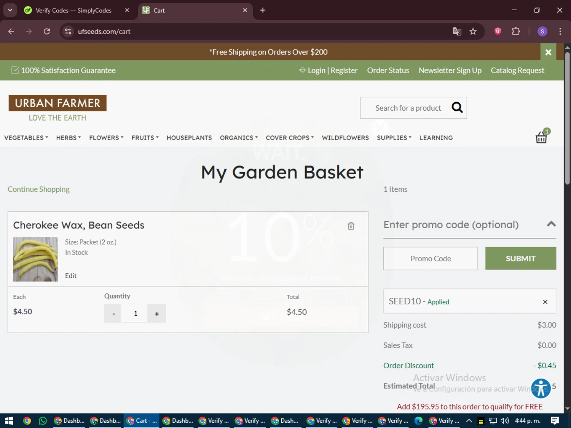Click the quantity value field
The height and width of the screenshot is (428, 571).
coord(135,313)
